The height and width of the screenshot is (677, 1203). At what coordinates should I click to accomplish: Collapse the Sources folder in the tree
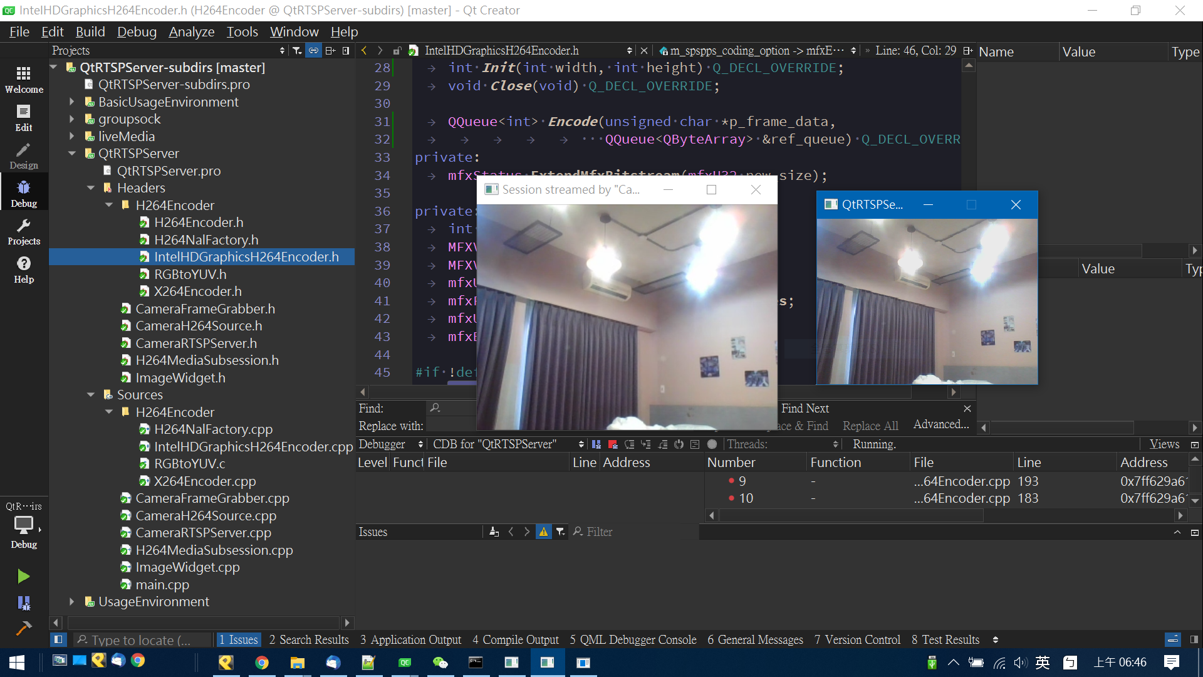(x=90, y=394)
